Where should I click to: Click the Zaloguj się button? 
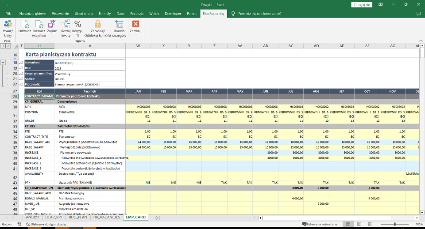click(x=361, y=4)
